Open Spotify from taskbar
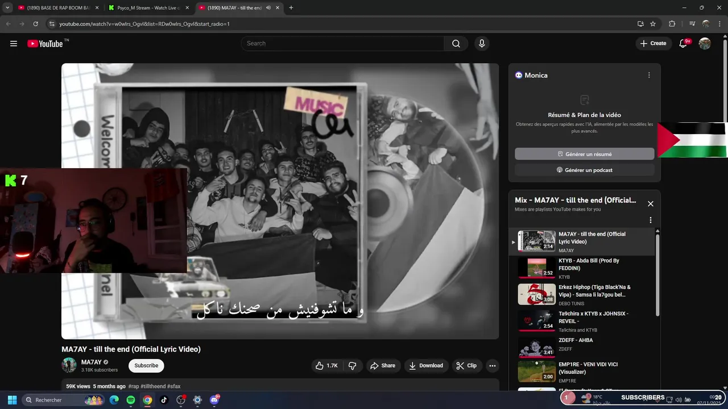The height and width of the screenshot is (409, 728). [131, 400]
